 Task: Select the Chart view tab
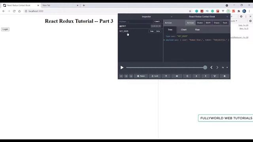183,30
